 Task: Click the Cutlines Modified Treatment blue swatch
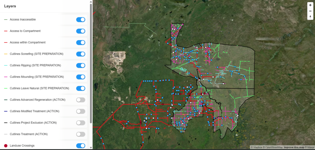[6, 111]
